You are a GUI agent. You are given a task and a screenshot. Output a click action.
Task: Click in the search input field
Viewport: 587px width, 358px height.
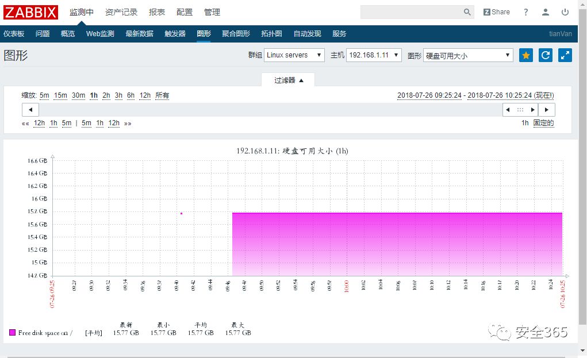pyautogui.click(x=411, y=12)
